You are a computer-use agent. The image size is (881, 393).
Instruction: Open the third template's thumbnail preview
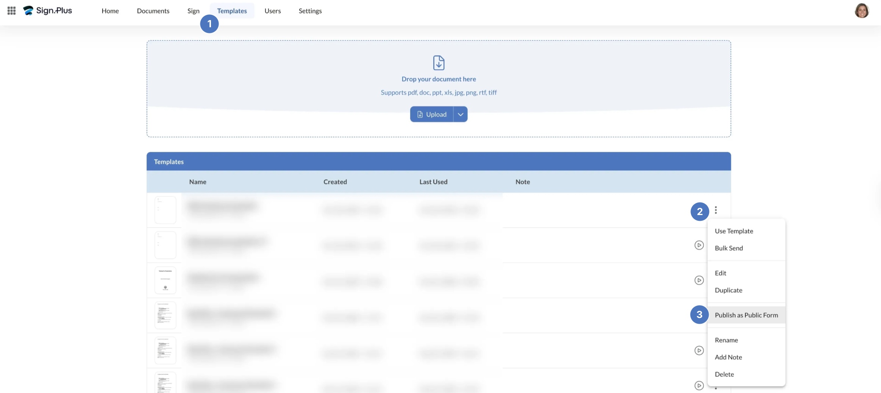point(165,281)
